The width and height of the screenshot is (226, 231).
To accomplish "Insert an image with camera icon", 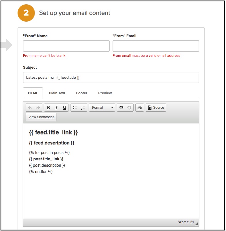I will point(140,108).
